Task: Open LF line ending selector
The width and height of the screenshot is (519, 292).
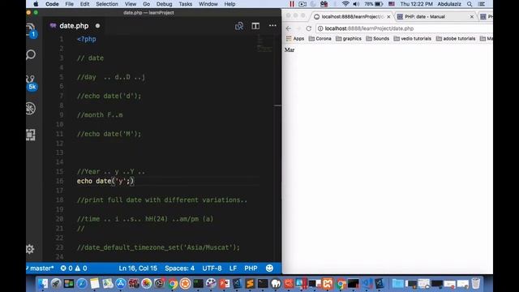Action: pos(233,268)
